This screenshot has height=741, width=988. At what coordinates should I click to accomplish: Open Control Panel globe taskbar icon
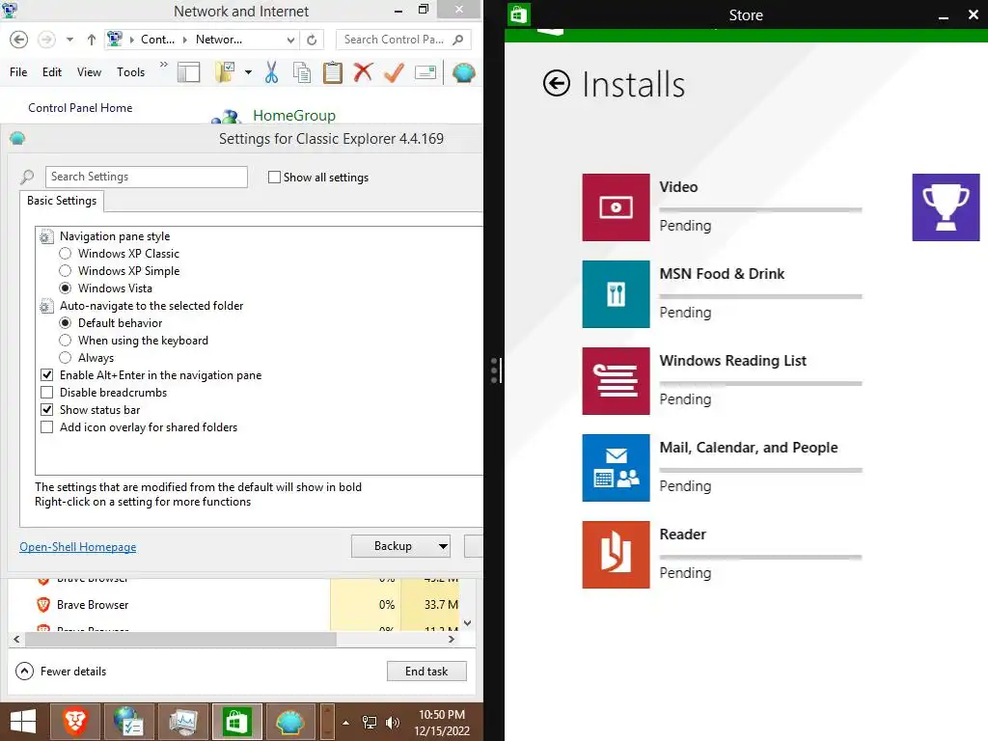point(129,722)
